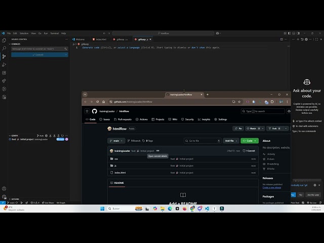Viewport: 324px width, 243px height.
Task: Click the 1 Commit history link
Action: pos(249,151)
